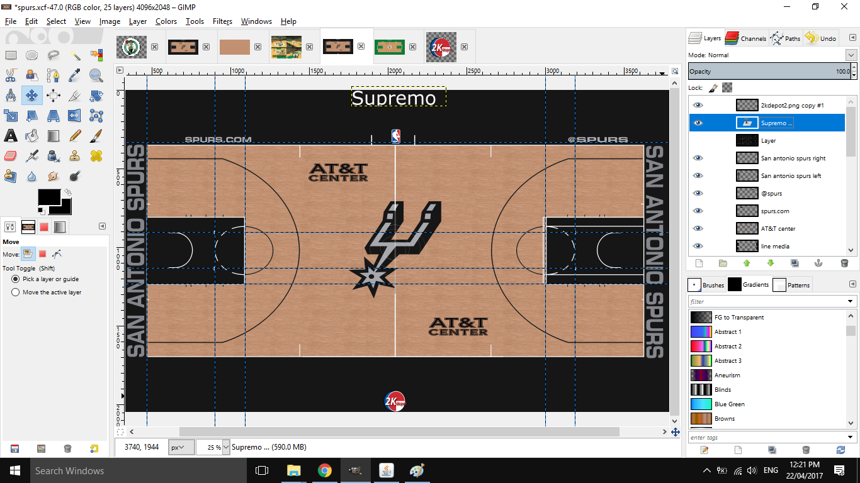Viewport: 860px width, 483px height.
Task: Click the foreground color swatch
Action: coord(49,198)
